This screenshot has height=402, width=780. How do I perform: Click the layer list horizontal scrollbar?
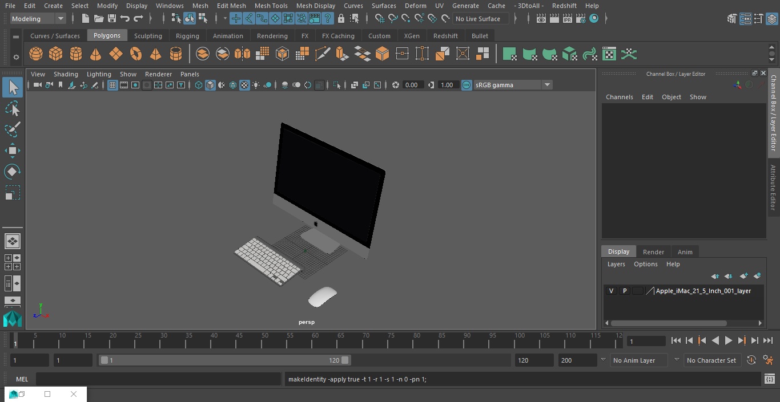669,323
